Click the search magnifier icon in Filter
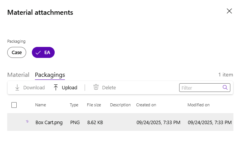 point(225,87)
